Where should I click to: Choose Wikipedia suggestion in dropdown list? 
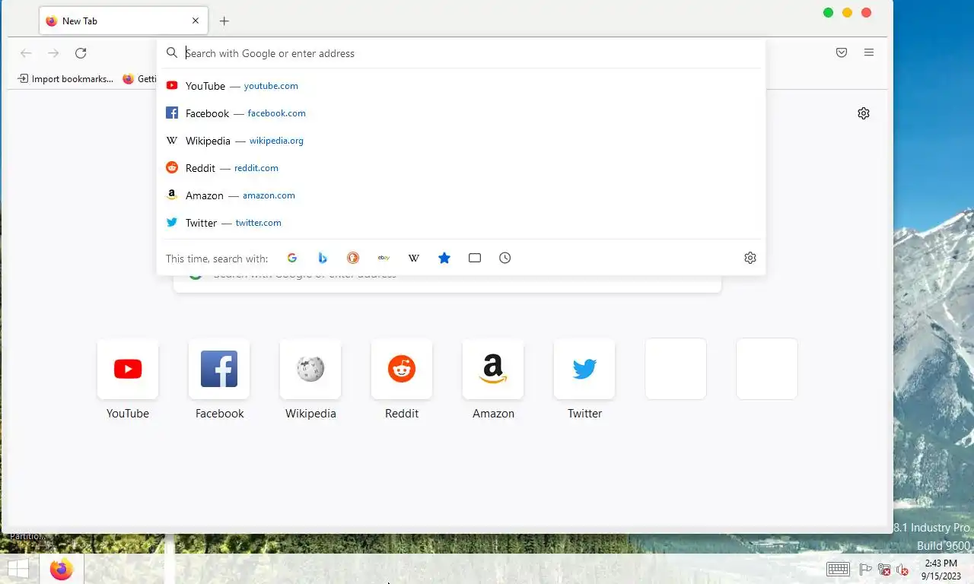460,141
